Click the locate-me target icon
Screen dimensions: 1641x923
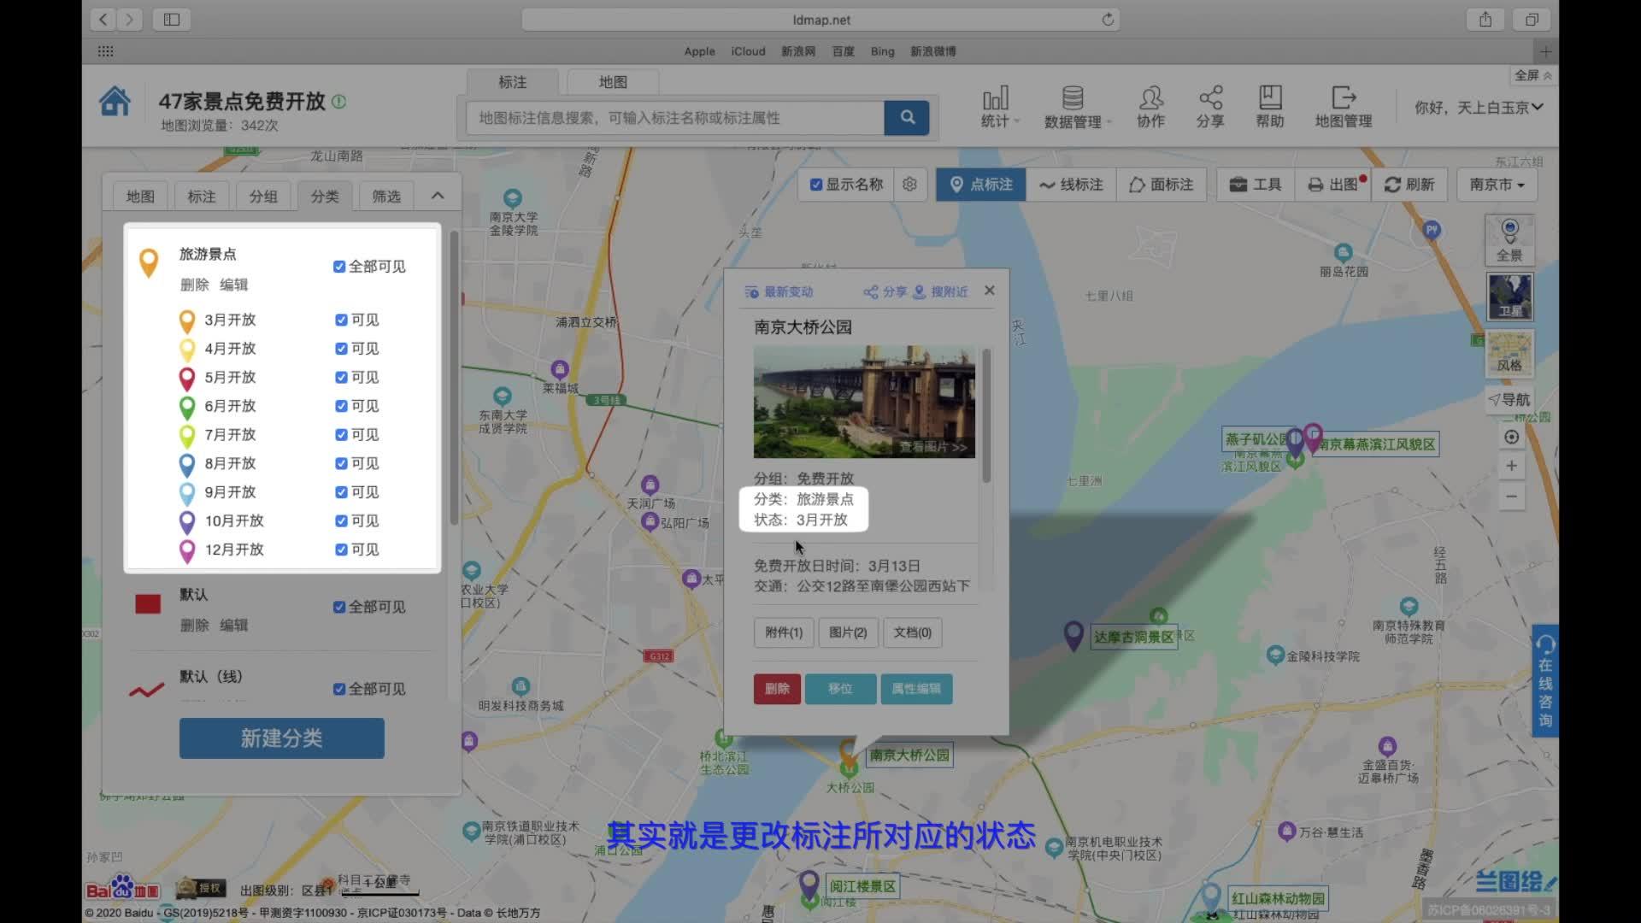tap(1511, 438)
